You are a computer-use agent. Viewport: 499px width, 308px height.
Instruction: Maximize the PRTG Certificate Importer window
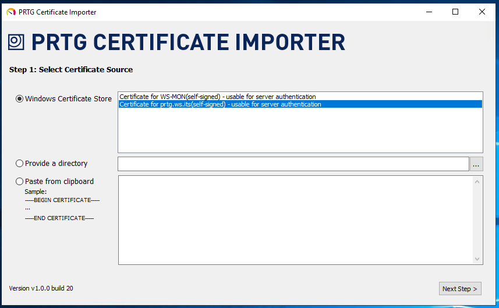[x=455, y=12]
